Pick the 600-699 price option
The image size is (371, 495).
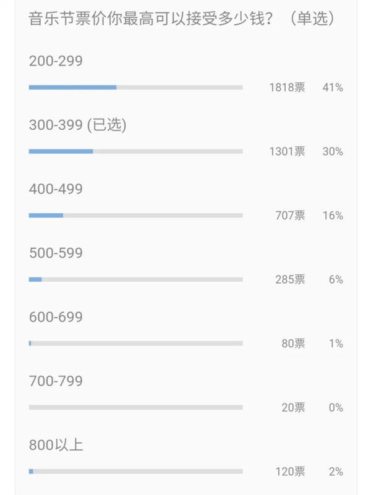[56, 317]
